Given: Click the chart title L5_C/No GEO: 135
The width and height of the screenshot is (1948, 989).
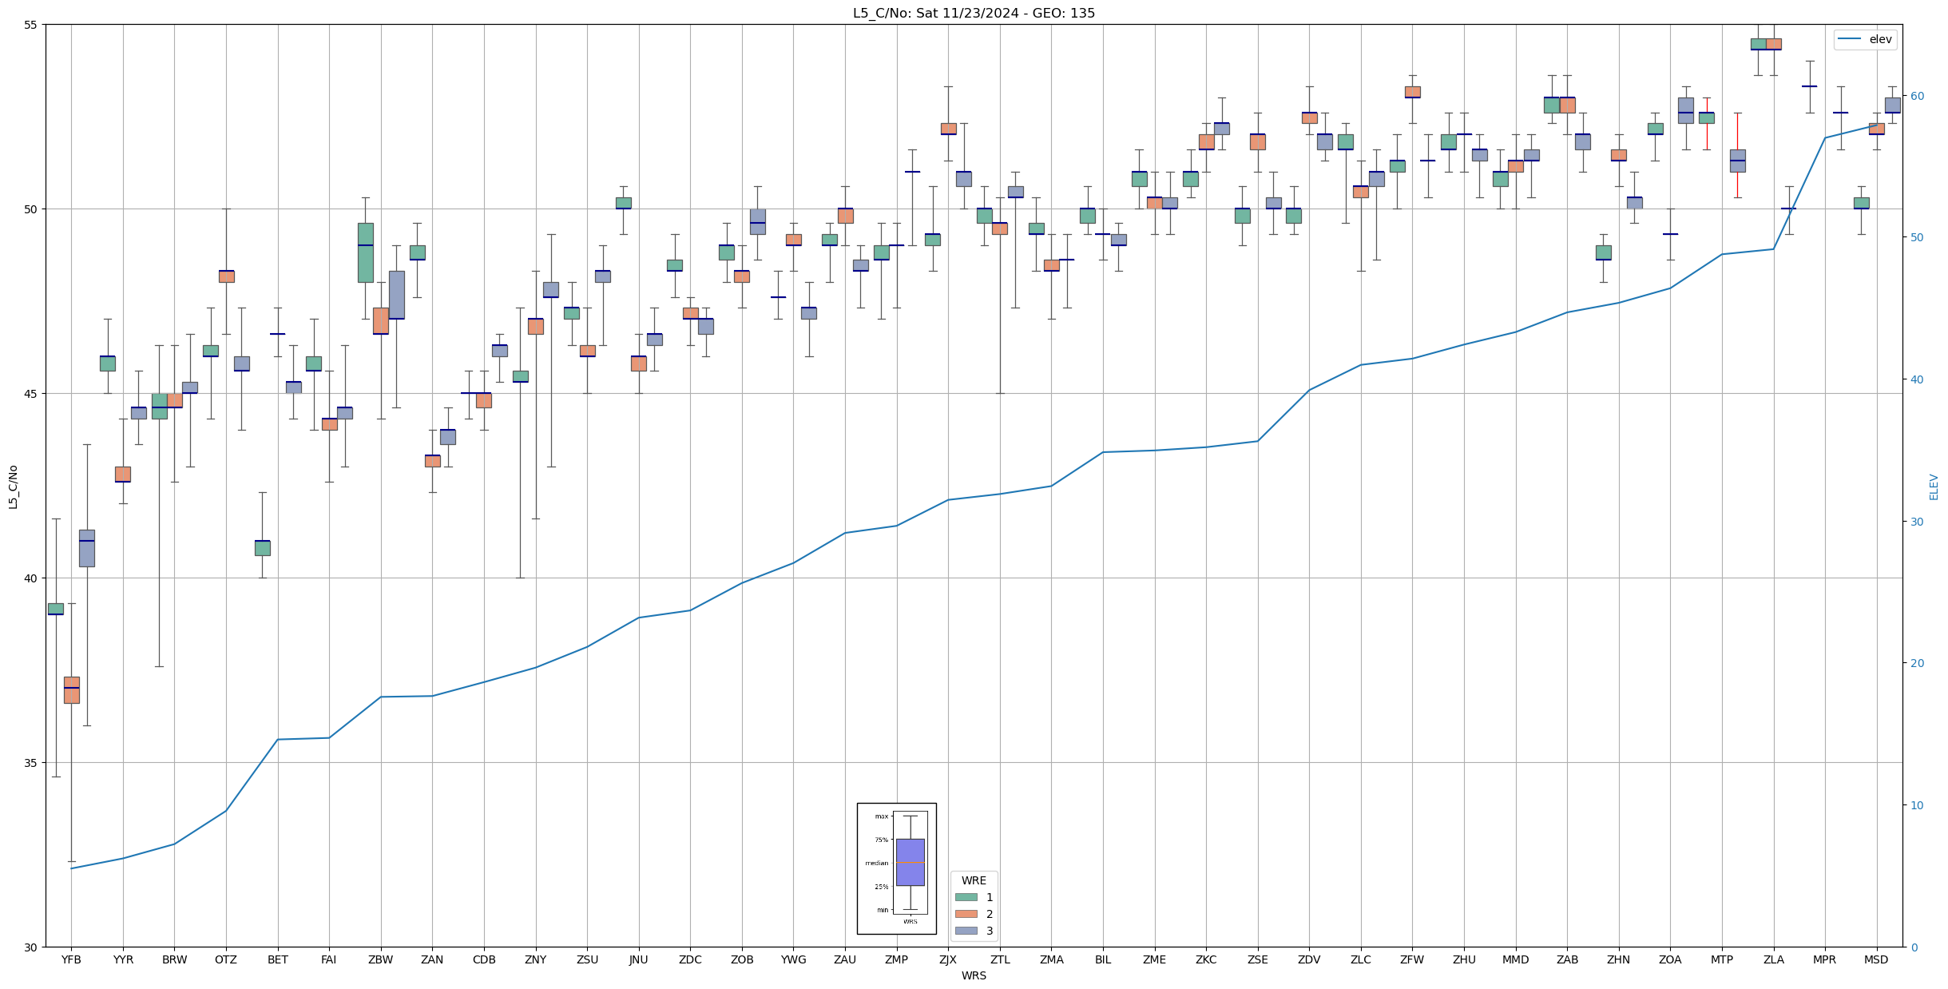Looking at the screenshot, I should [x=974, y=13].
